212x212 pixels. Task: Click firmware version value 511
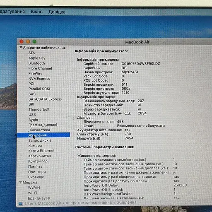(124, 84)
